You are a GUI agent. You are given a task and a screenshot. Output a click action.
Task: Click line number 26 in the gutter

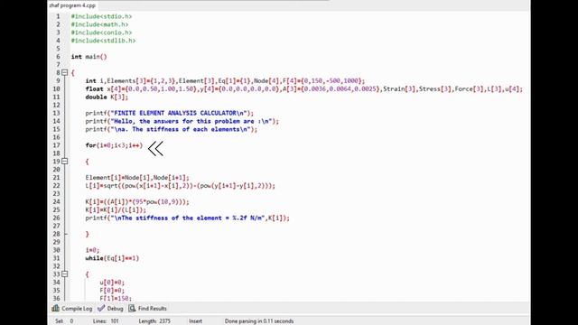point(56,218)
